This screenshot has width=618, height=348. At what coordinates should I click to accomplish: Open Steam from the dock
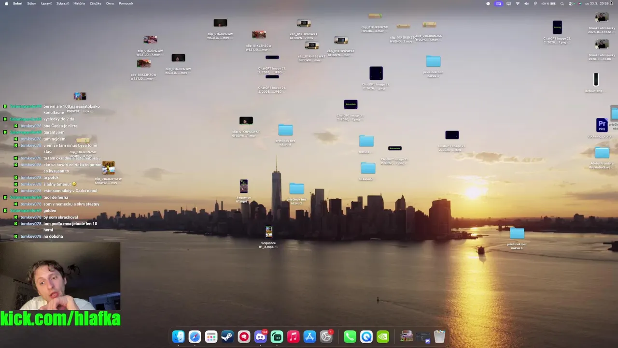227,336
